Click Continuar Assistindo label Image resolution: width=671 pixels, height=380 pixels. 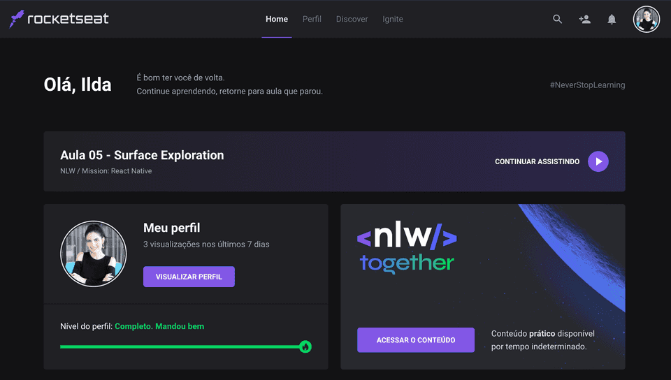point(537,161)
